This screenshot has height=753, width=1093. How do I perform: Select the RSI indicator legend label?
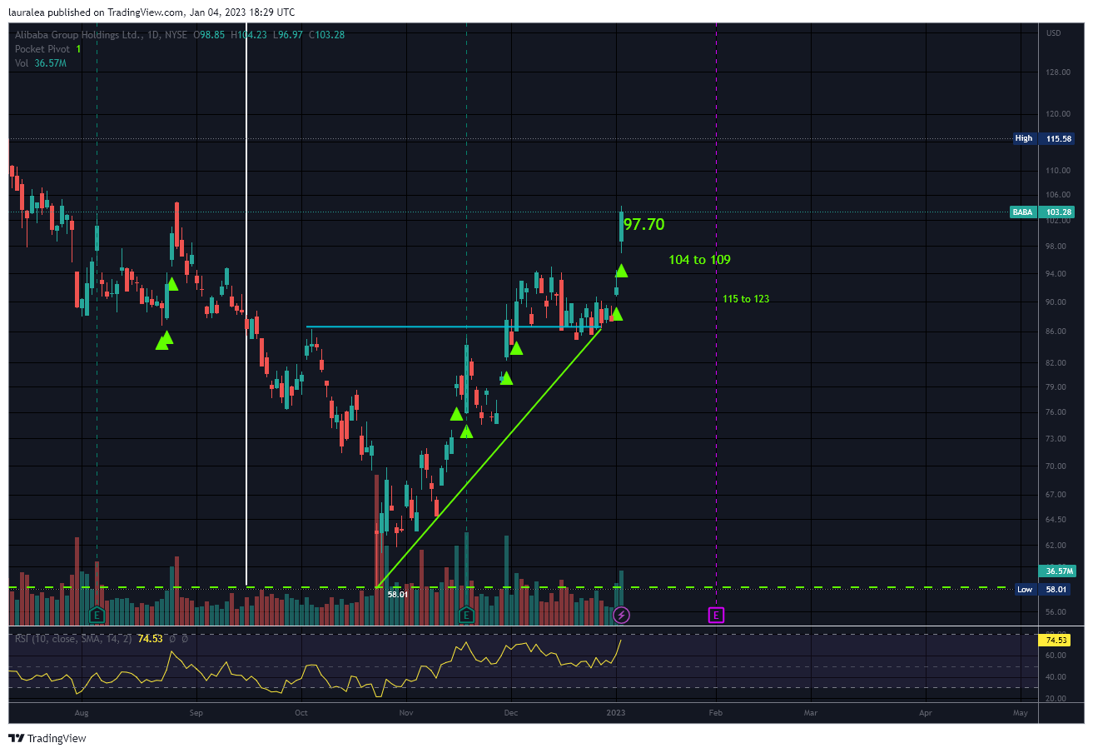(x=72, y=639)
